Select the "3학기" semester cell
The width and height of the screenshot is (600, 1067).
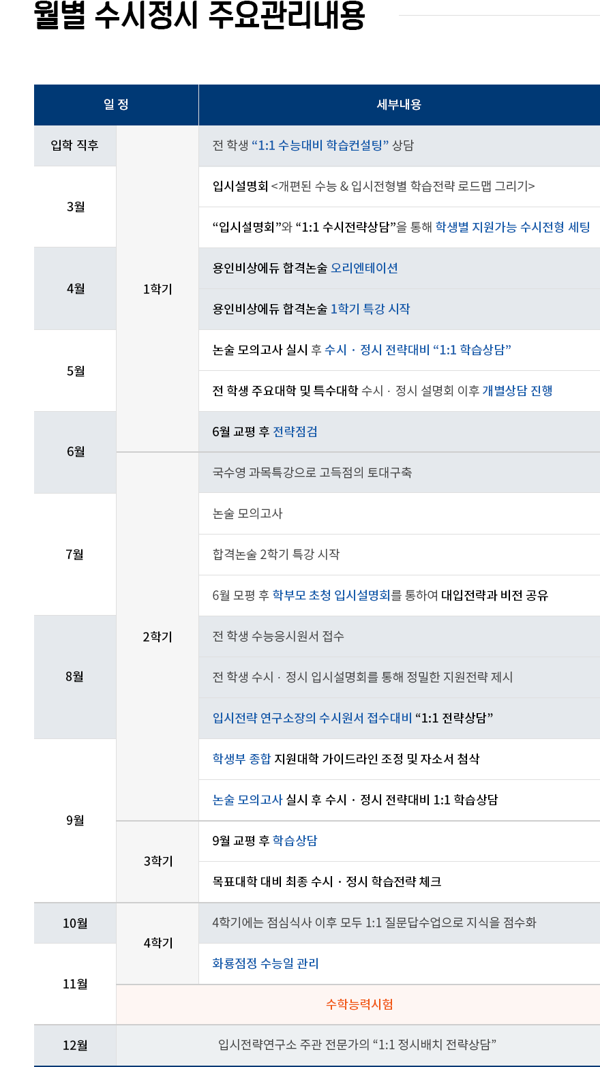pyautogui.click(x=157, y=861)
